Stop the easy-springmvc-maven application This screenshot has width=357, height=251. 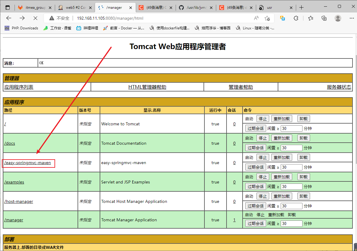[263, 157]
